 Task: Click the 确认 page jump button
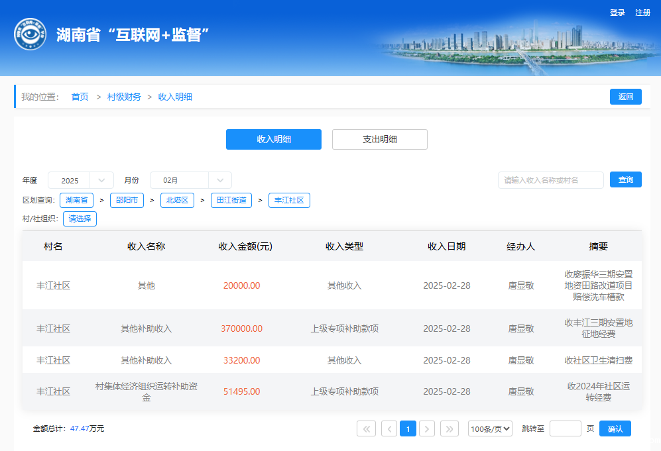[615, 428]
